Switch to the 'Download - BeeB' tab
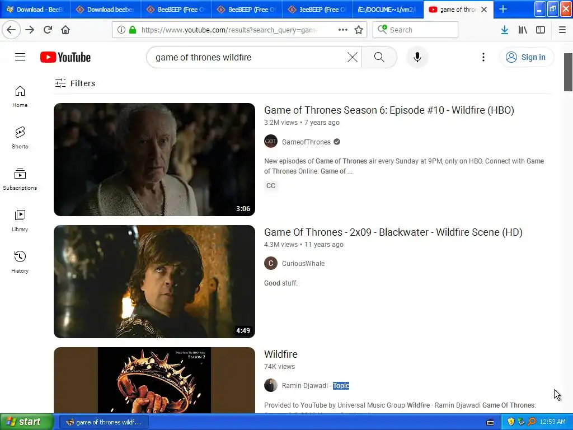The image size is (573, 430). click(x=35, y=9)
